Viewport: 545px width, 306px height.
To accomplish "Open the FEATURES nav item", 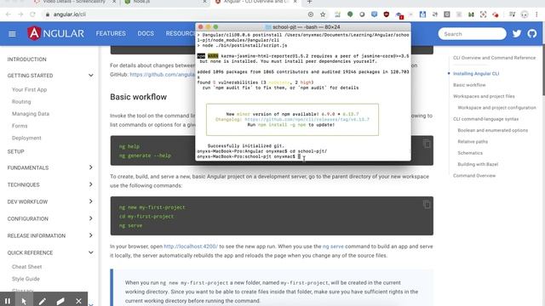I will [x=111, y=34].
